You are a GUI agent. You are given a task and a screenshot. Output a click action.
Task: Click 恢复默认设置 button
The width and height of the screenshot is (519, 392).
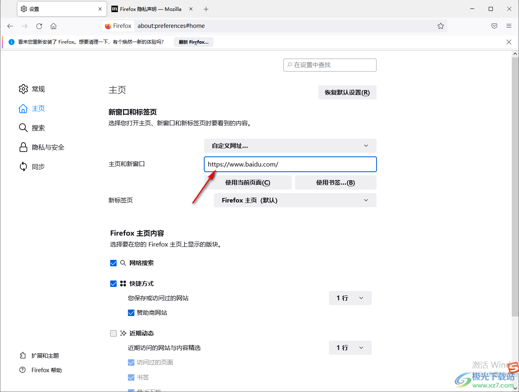click(x=347, y=93)
